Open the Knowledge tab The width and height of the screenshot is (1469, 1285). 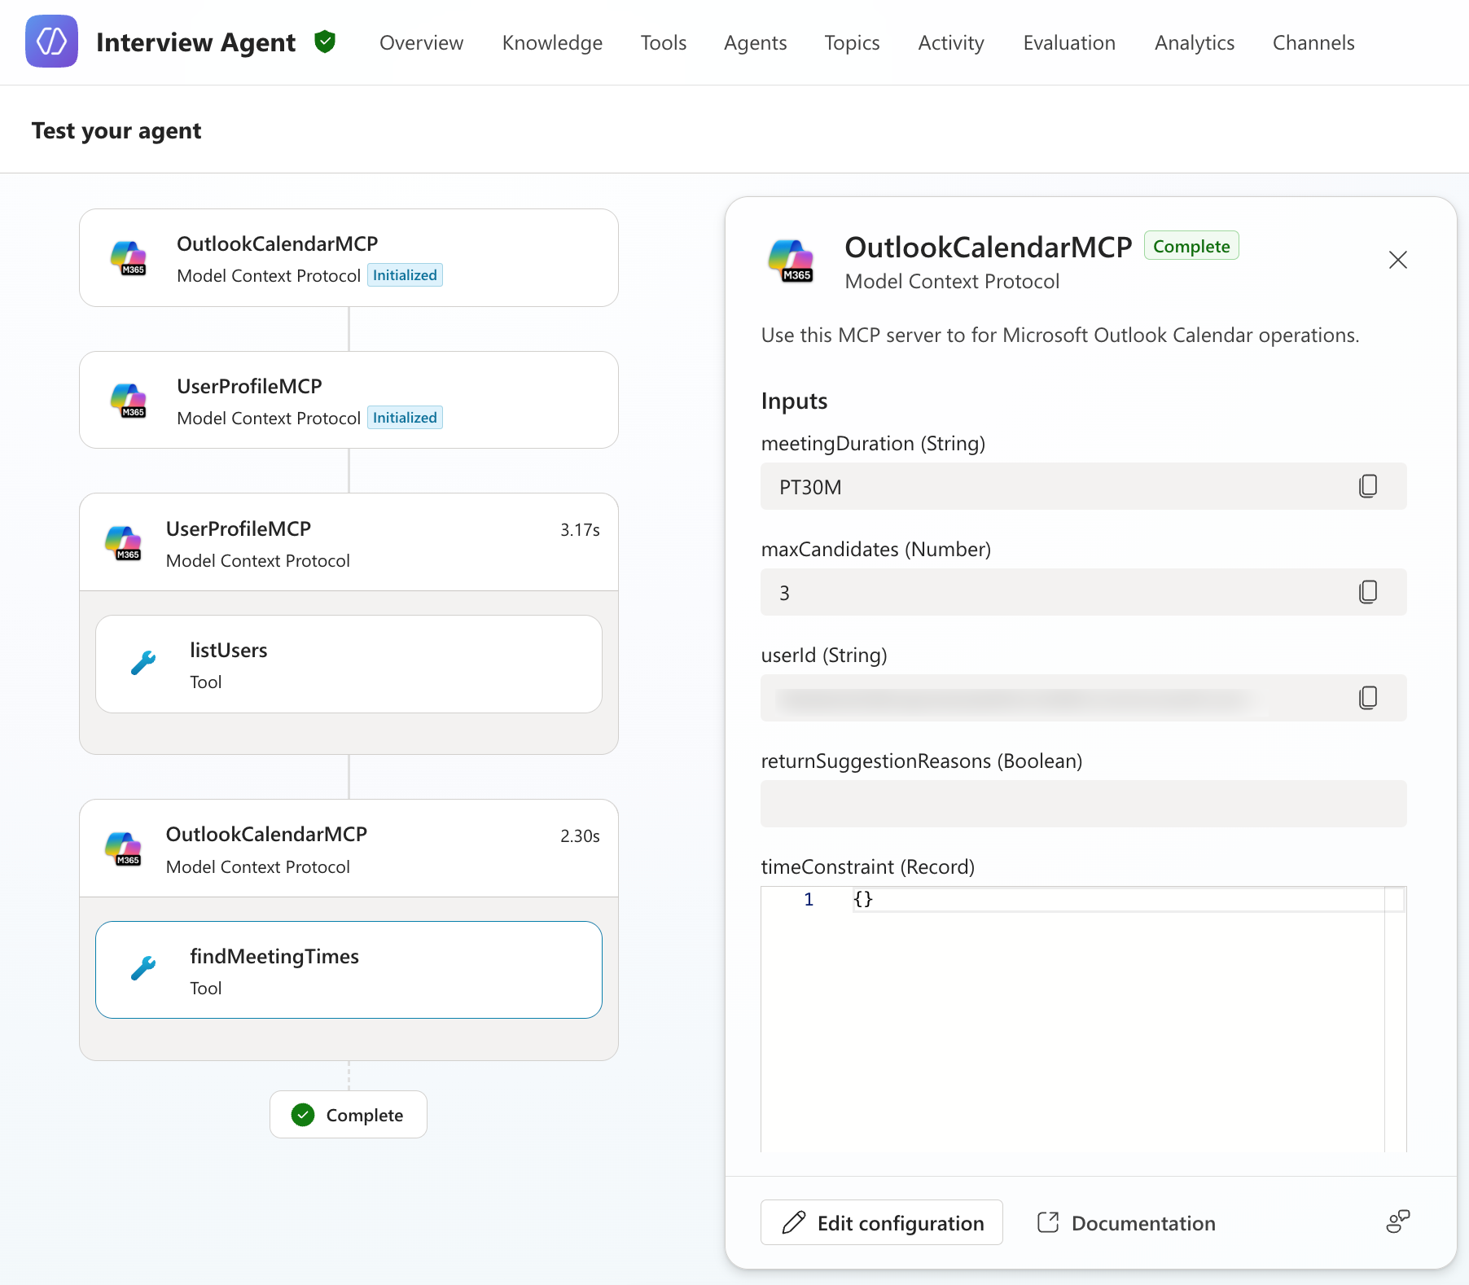[x=552, y=42]
